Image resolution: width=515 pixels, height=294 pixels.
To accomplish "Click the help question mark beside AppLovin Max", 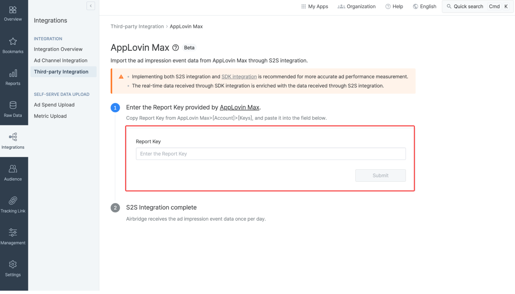I will pyautogui.click(x=176, y=48).
